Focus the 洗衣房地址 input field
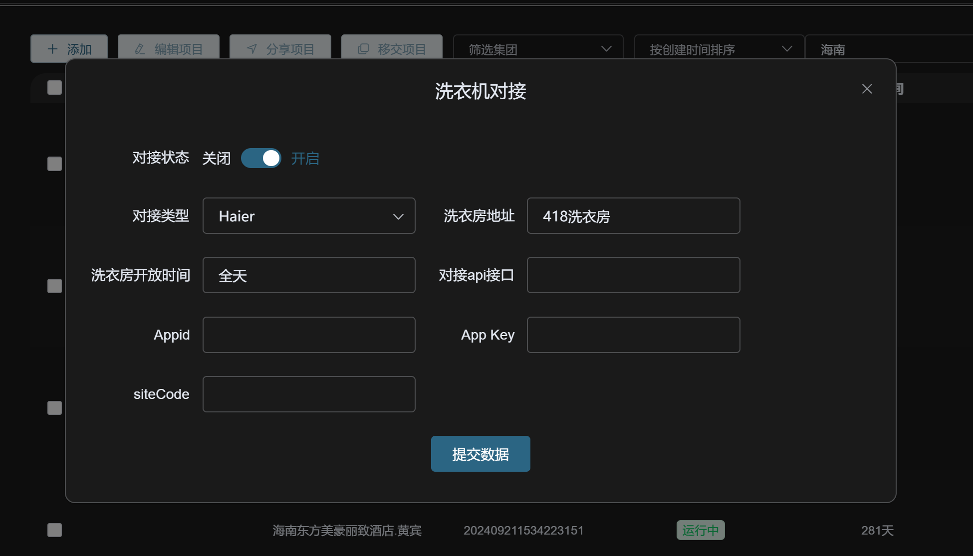The height and width of the screenshot is (556, 973). (x=633, y=216)
